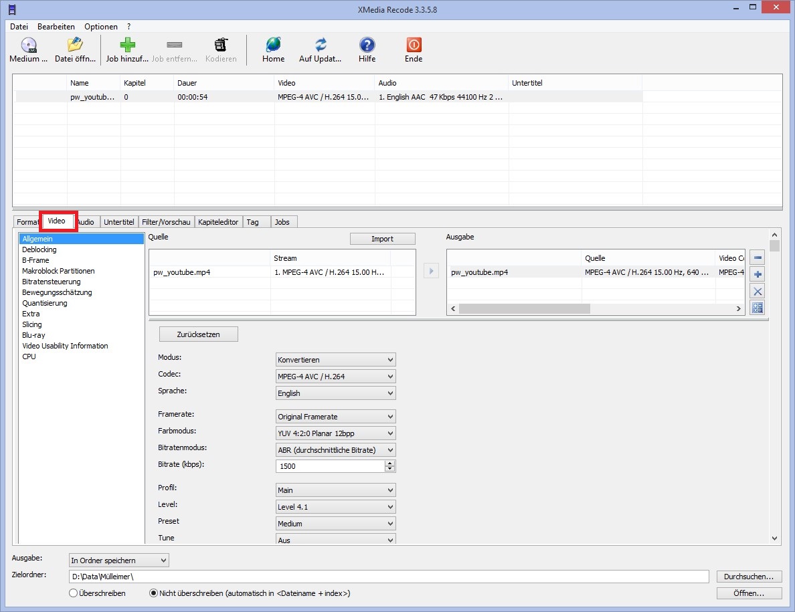Screen dimensions: 795x612
Task: Open the Hilfe question mark icon
Action: click(x=367, y=45)
